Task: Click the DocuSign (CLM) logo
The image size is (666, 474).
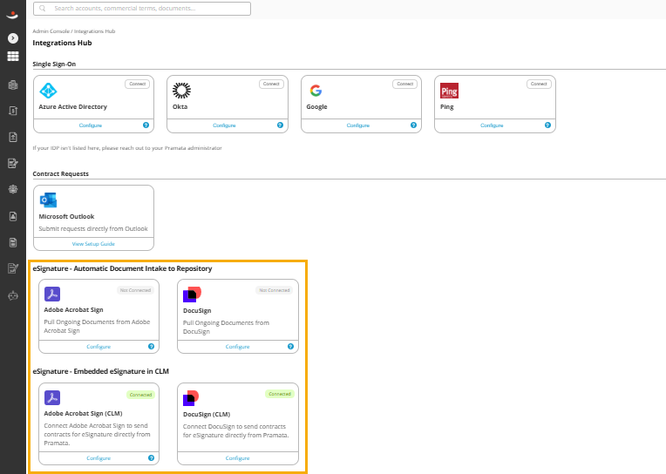Action: (x=191, y=398)
